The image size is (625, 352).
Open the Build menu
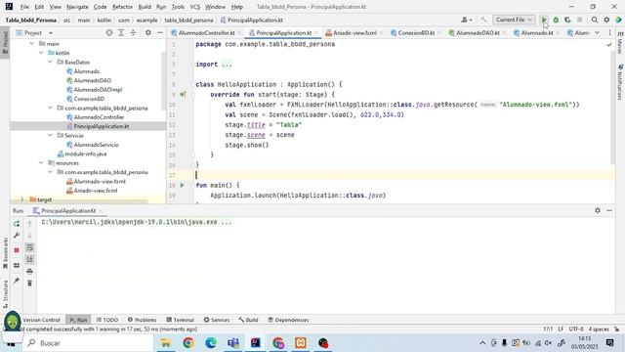click(x=145, y=7)
